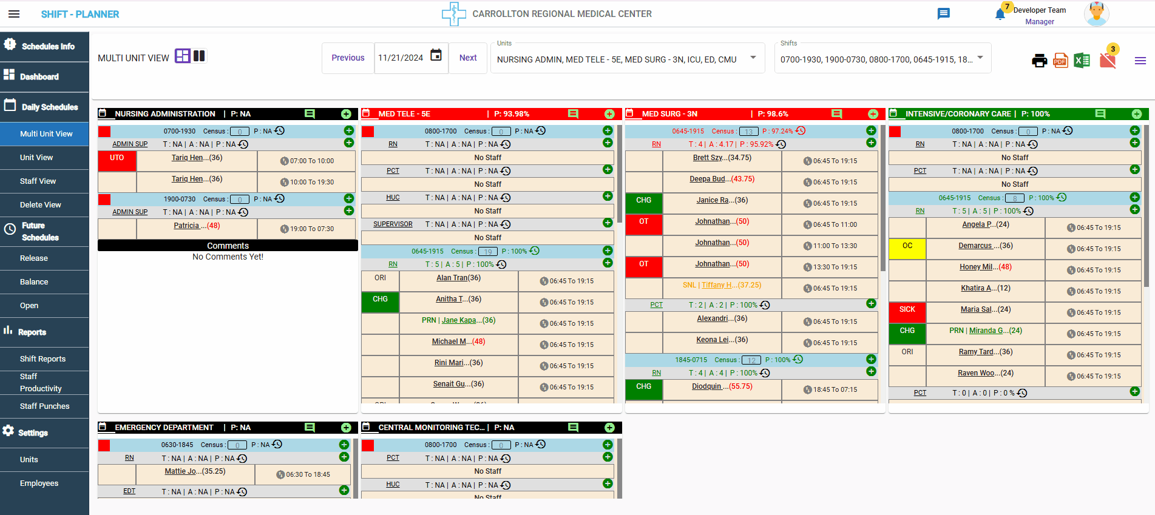Add shift to Med Surg - 3N

873,114
